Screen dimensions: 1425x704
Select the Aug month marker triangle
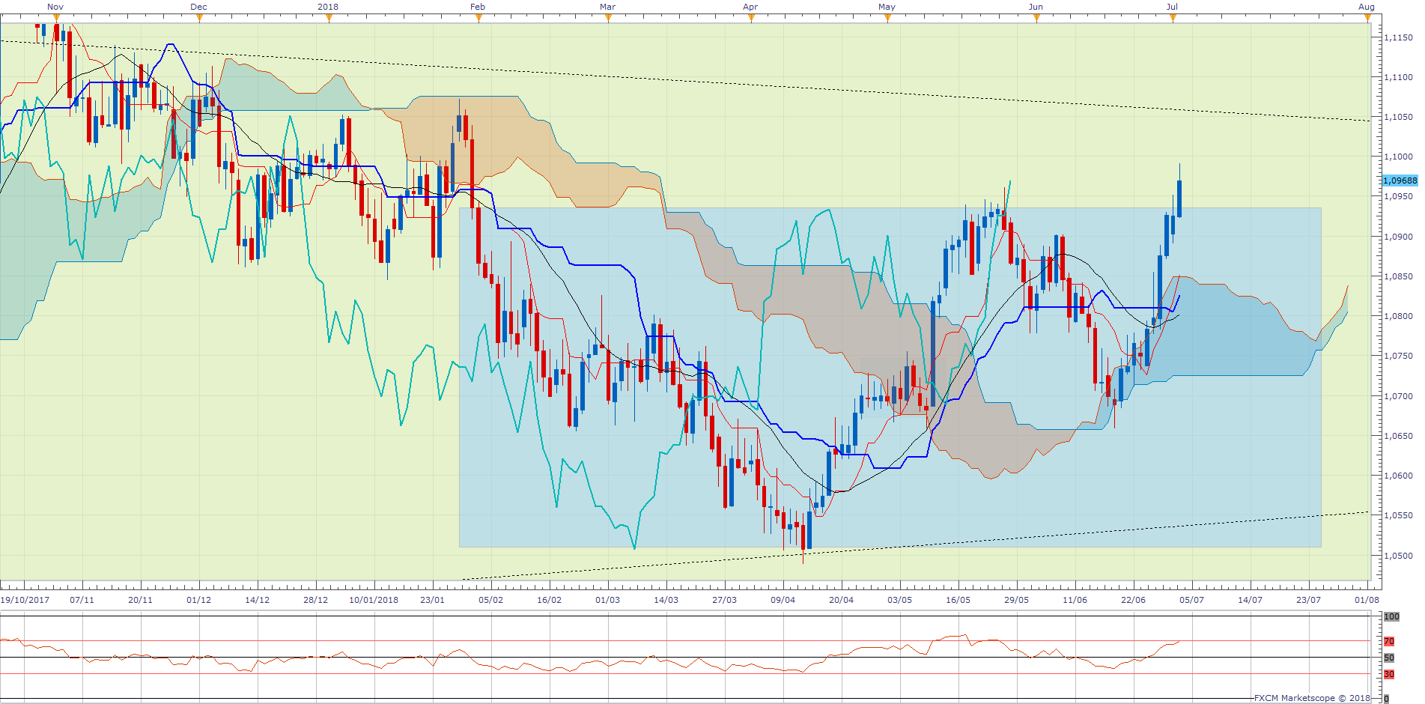tap(1367, 18)
